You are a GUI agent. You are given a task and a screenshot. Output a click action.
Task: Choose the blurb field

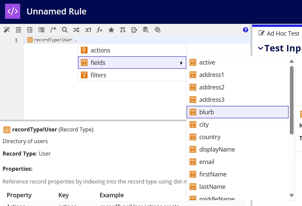[238, 112]
